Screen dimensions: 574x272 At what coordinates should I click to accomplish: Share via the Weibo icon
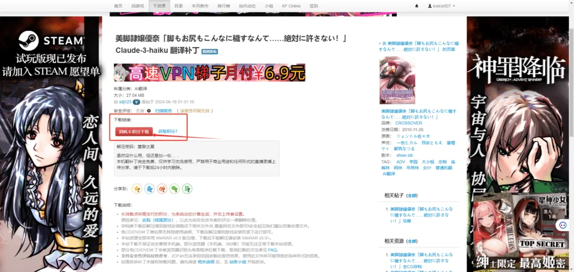click(x=163, y=189)
